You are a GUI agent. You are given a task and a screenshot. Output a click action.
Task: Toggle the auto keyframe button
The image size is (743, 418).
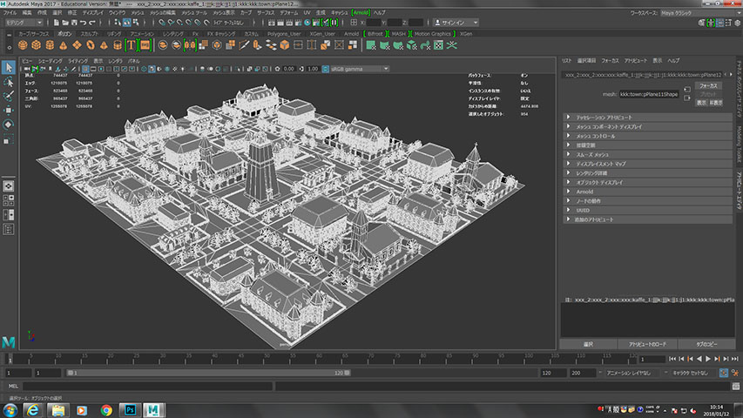726,372
